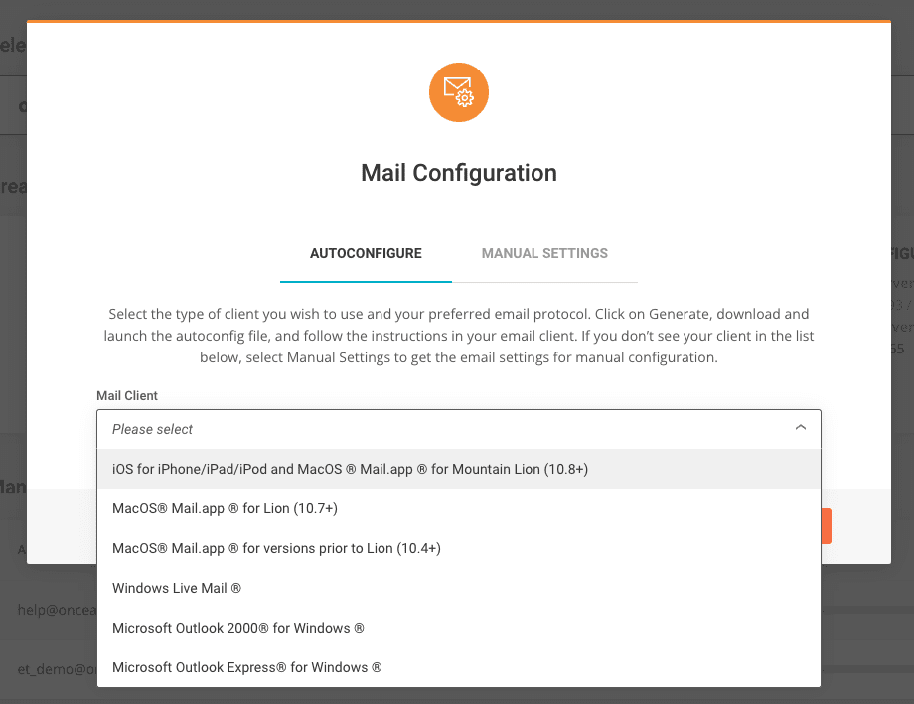The height and width of the screenshot is (704, 914).
Task: Choose Windows Live Mail option
Action: 177,588
